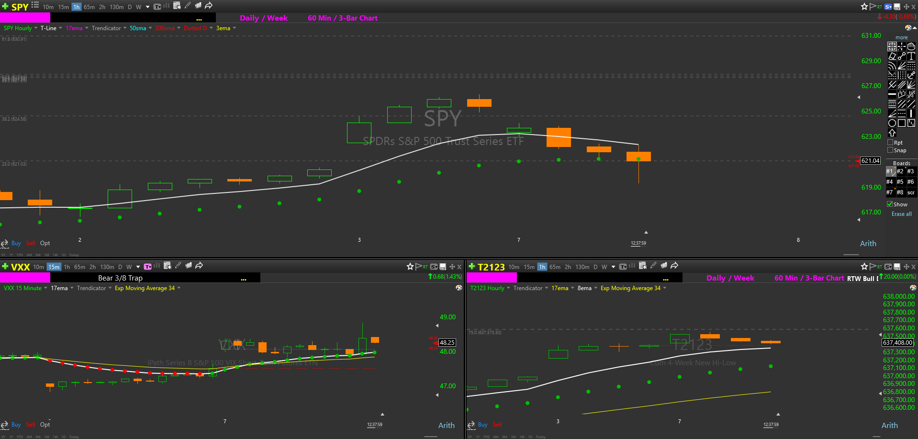Toggle the SPY chart drawing pencil icon
This screenshot has height=439, width=918.
[x=188, y=6]
